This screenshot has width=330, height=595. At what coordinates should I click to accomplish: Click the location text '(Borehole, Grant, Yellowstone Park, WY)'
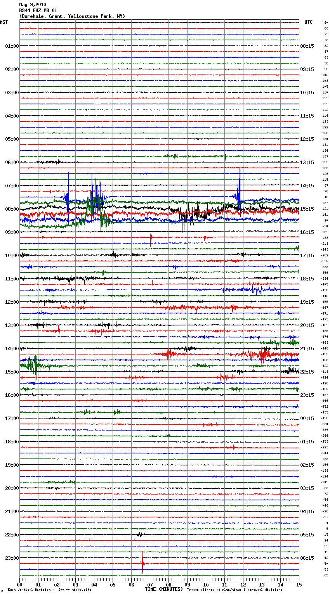72,16
